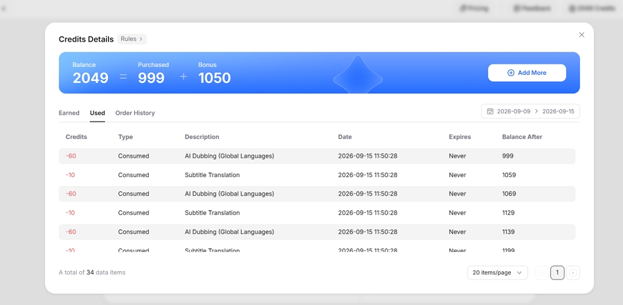Open the Rules link beside Credits Details

(x=132, y=39)
